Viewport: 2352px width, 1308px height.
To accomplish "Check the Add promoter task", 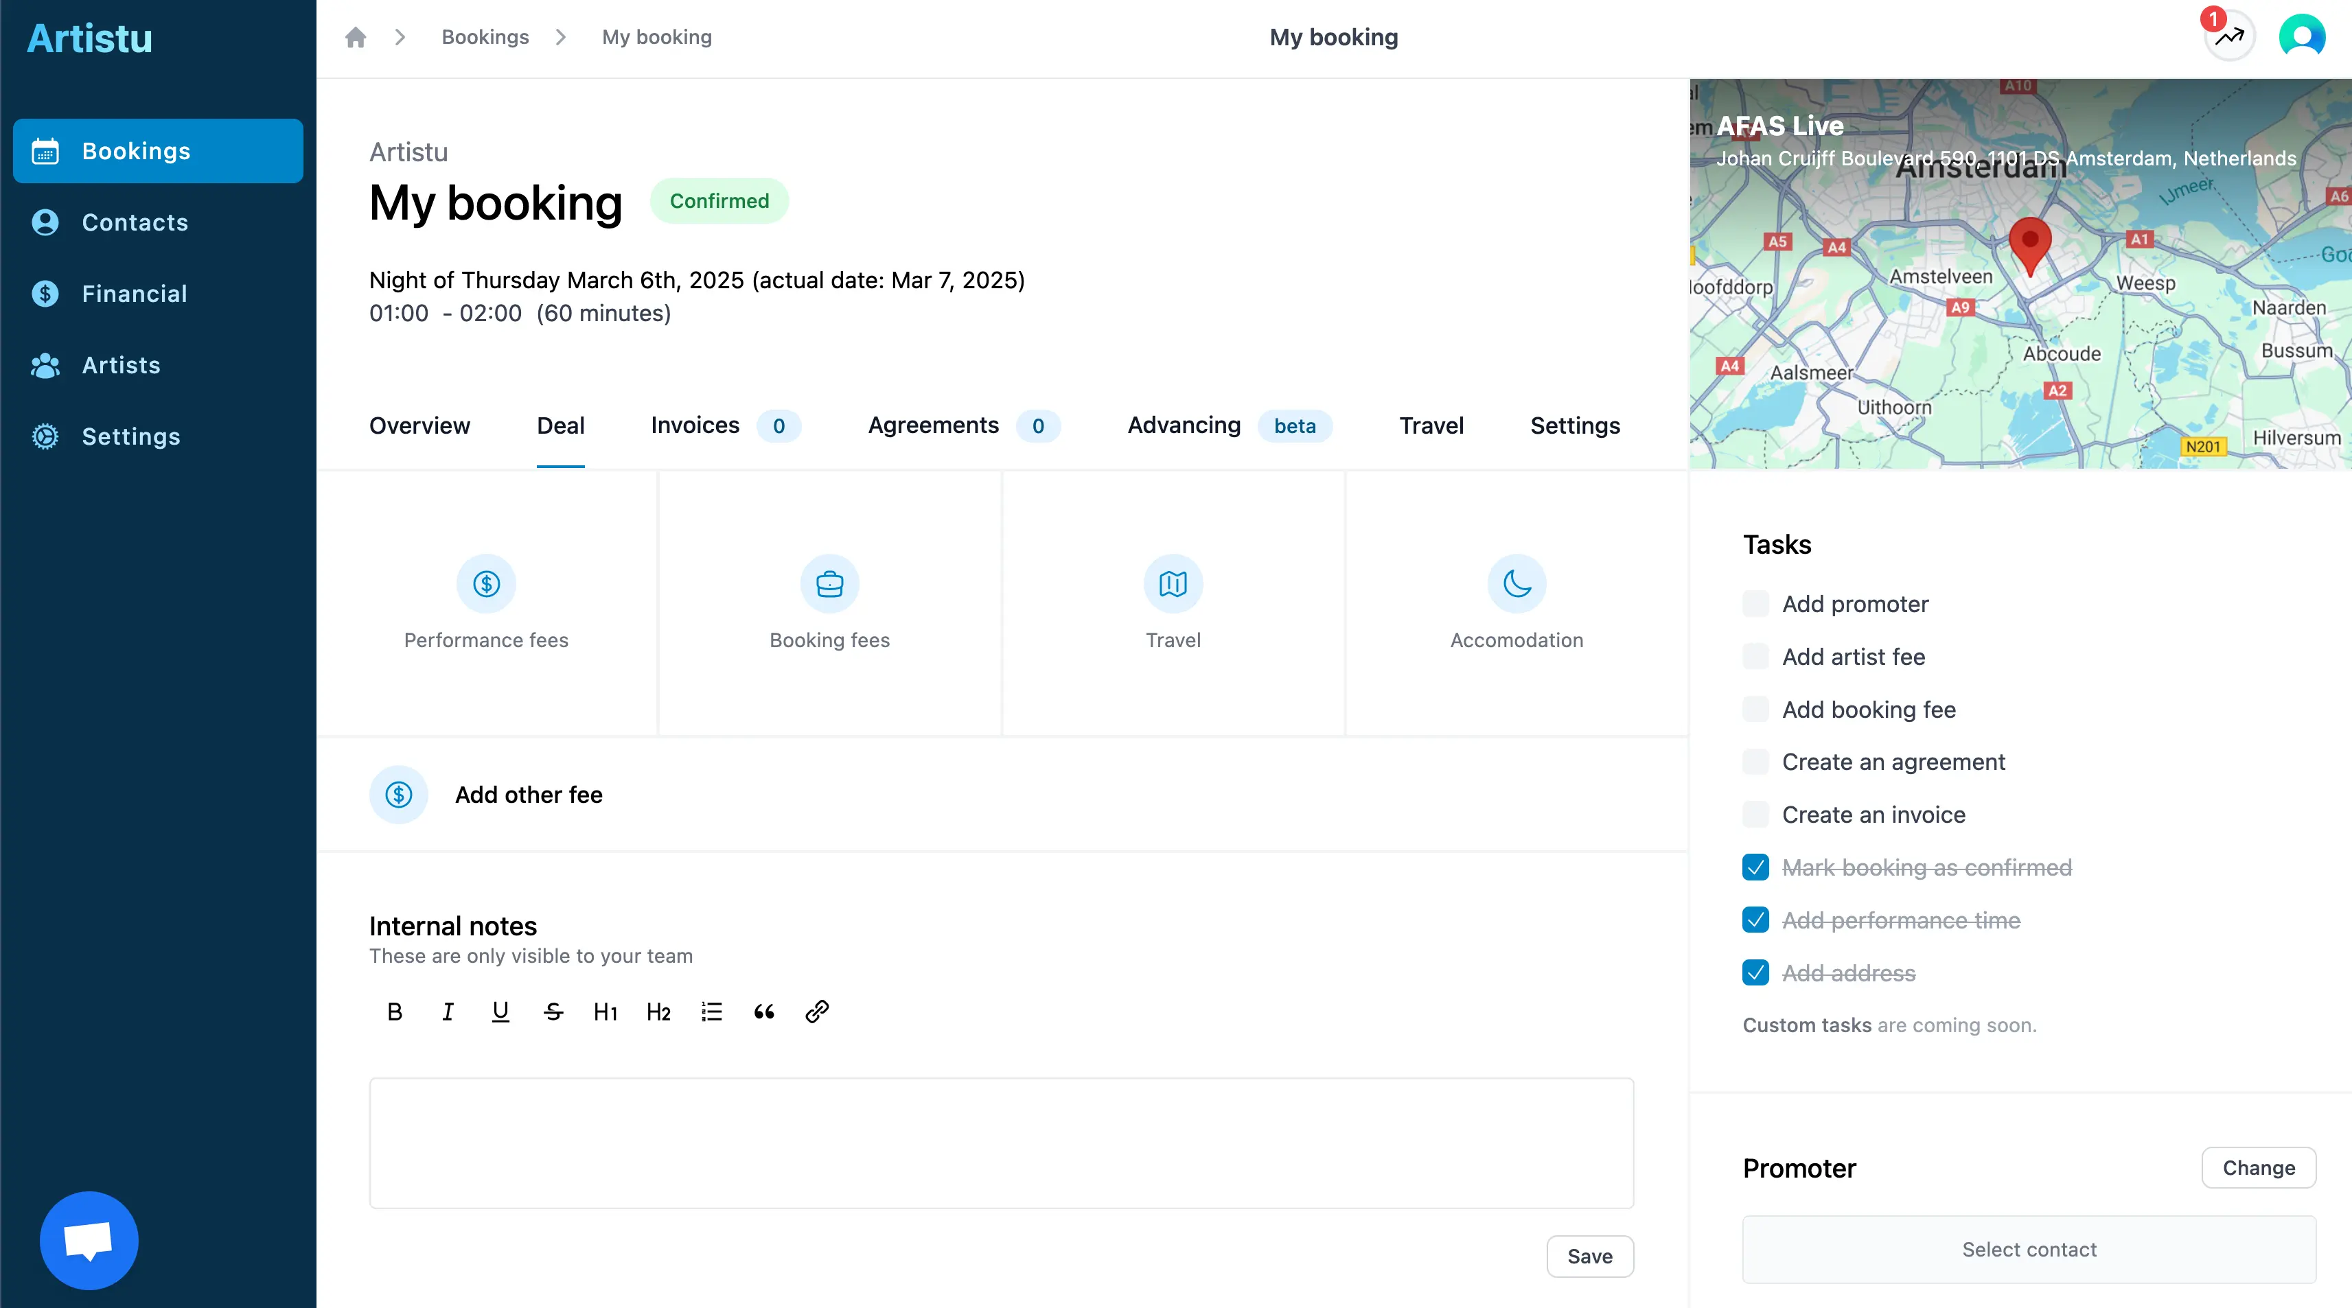I will tap(1755, 605).
